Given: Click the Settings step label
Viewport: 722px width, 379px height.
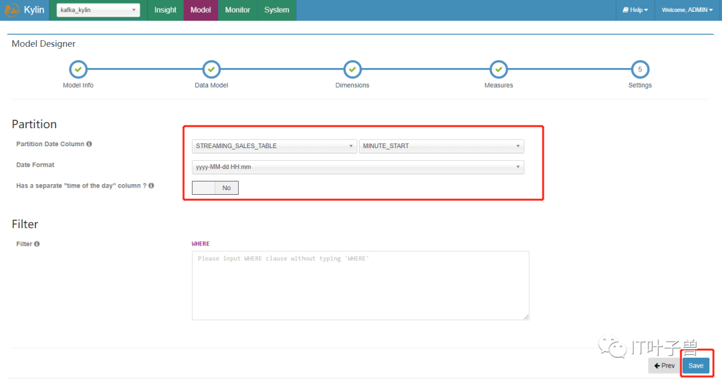Looking at the screenshot, I should pos(640,85).
